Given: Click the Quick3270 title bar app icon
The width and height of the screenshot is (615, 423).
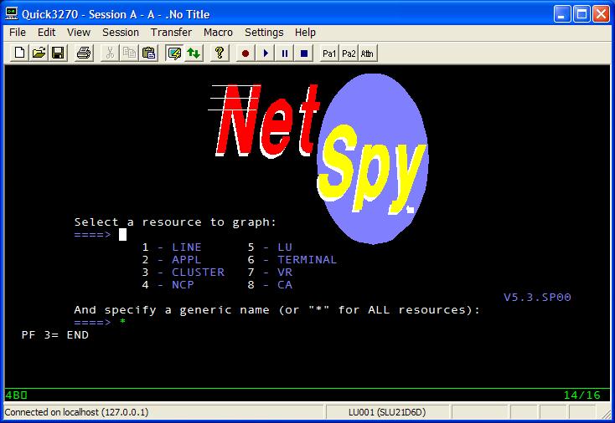Looking at the screenshot, I should coord(11,14).
